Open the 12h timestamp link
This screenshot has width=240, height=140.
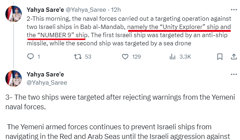tap(116, 10)
